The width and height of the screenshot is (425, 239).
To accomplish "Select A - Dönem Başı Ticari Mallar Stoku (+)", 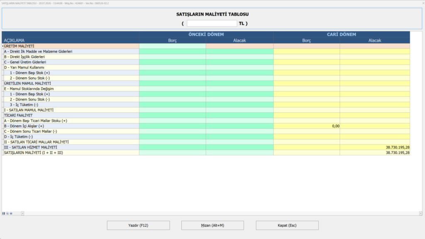I will (206, 121).
